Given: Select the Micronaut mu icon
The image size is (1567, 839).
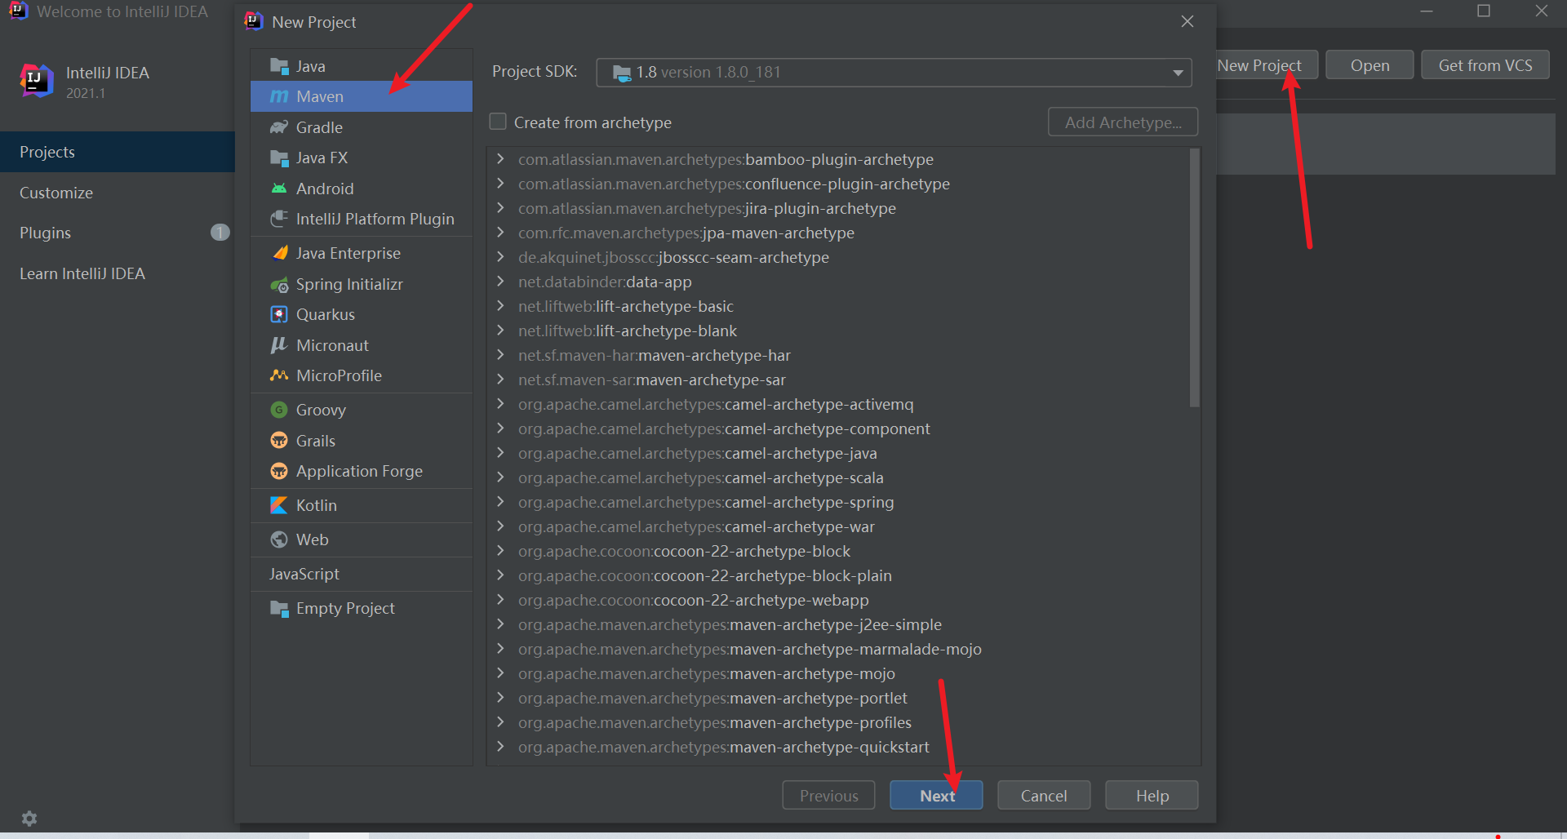Looking at the screenshot, I should click(x=279, y=345).
